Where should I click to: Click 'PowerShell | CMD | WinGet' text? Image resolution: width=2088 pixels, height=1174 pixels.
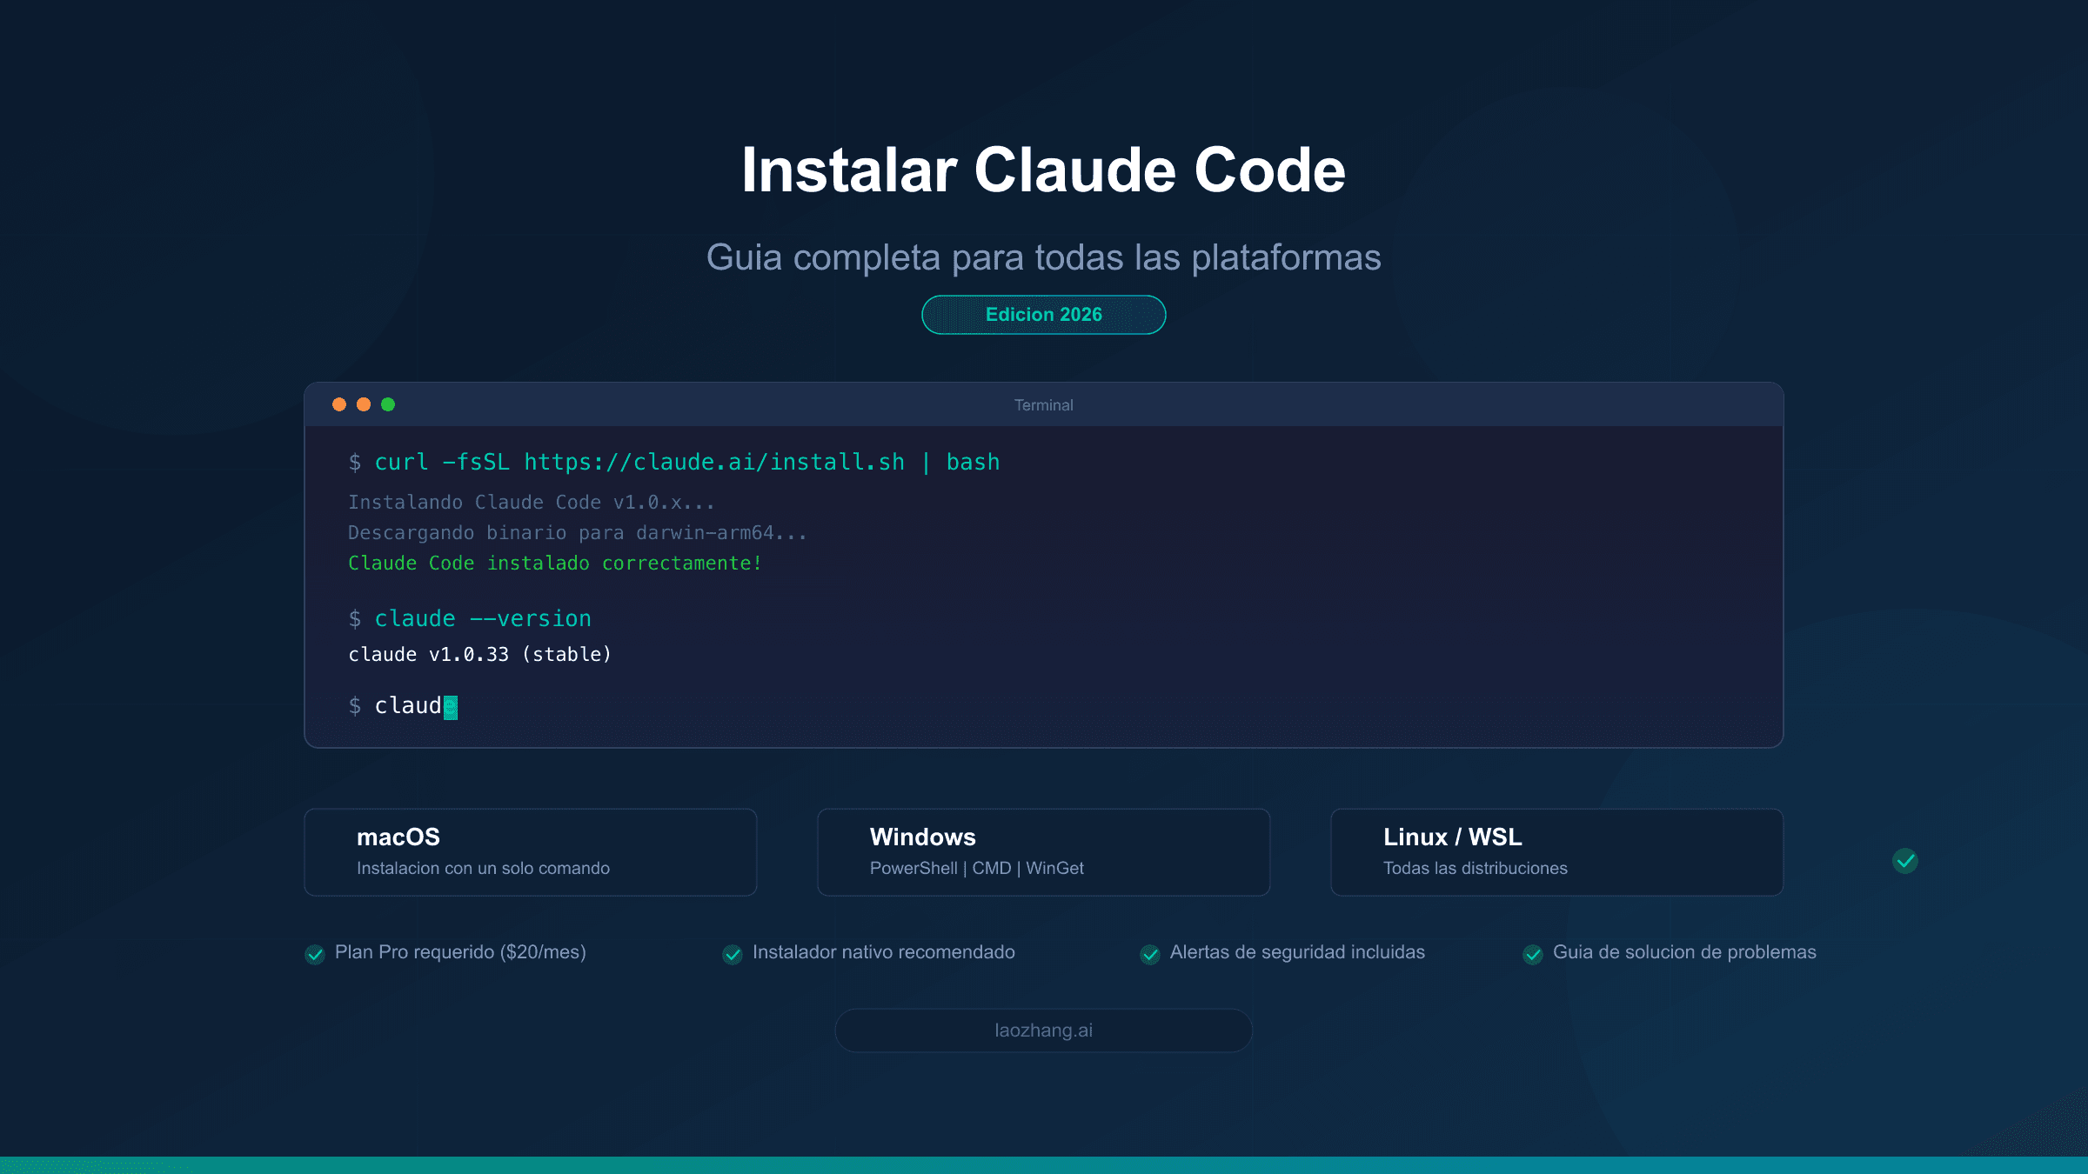[x=976, y=868]
